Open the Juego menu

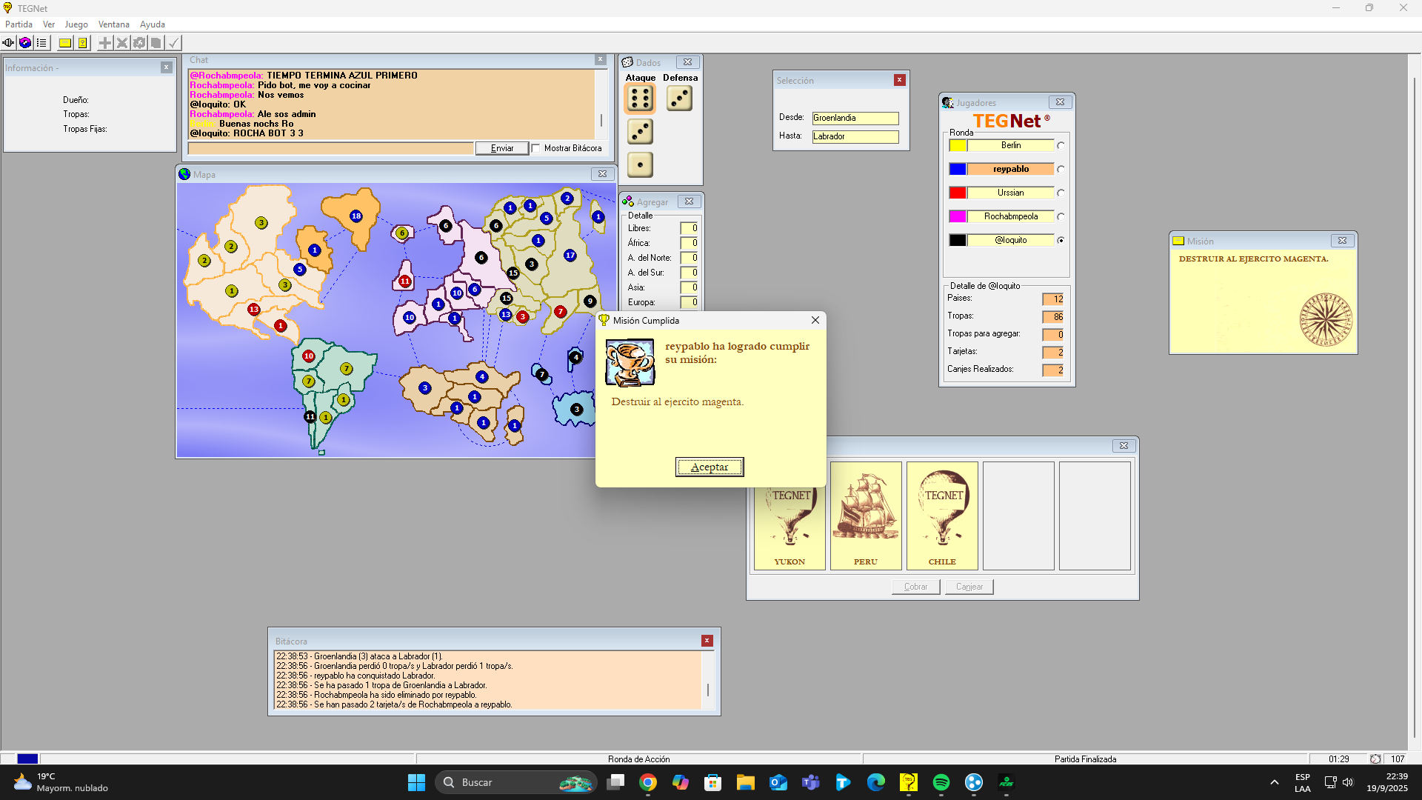(x=76, y=24)
